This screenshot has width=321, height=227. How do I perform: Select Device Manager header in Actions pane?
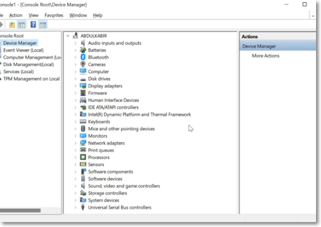click(x=278, y=46)
